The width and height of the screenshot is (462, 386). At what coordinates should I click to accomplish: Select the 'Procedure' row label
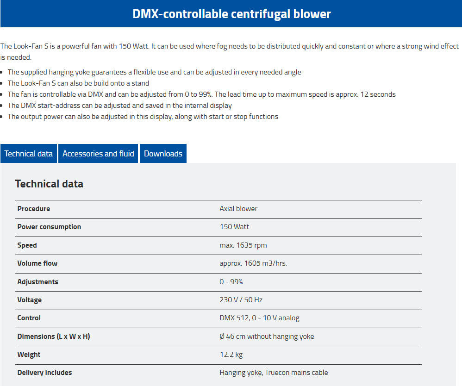point(34,209)
